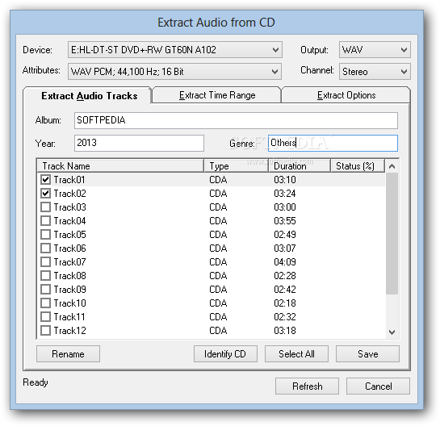
Task: Click the 02:28 duration value
Action: [285, 276]
